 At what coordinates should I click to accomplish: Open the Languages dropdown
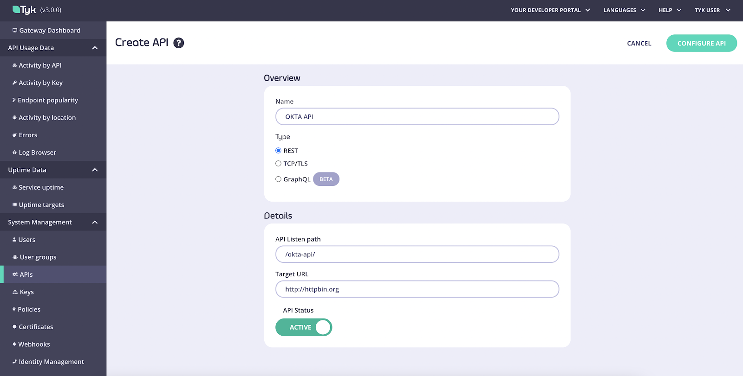click(624, 10)
